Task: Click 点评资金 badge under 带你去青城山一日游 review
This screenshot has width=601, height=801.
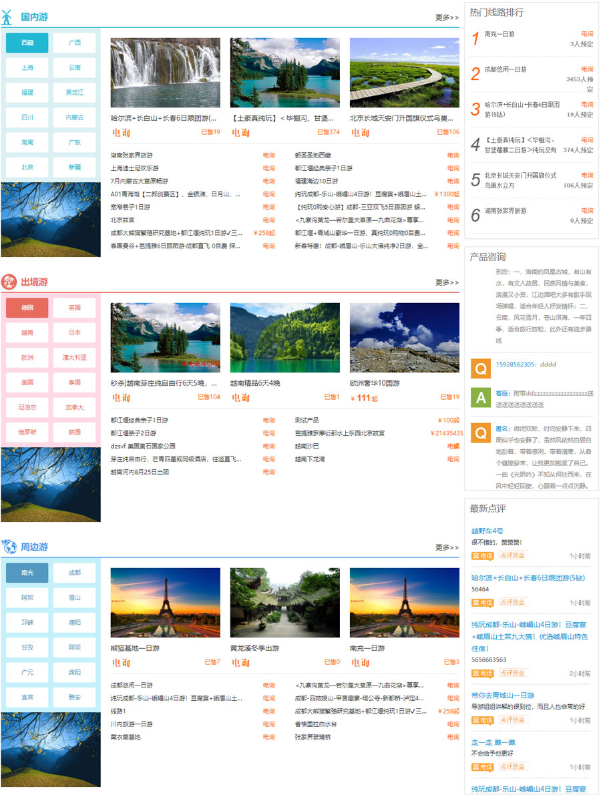Action: tap(513, 720)
